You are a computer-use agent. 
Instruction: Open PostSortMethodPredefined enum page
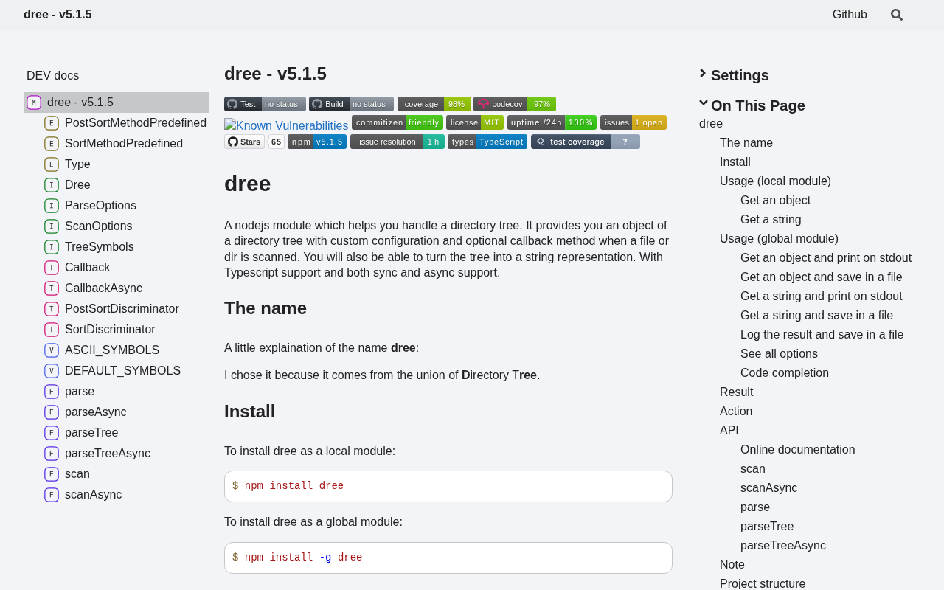click(x=135, y=123)
